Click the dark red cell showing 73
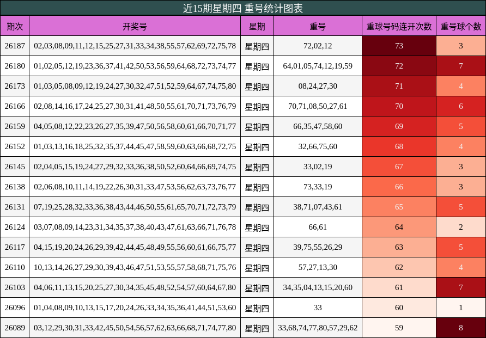The width and height of the screenshot is (486, 338). coord(399,46)
